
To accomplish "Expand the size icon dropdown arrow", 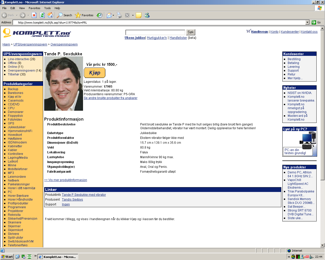I will click(133, 15).
